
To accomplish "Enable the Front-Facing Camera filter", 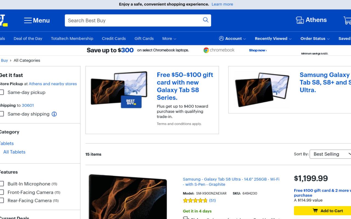I will coord(2,192).
